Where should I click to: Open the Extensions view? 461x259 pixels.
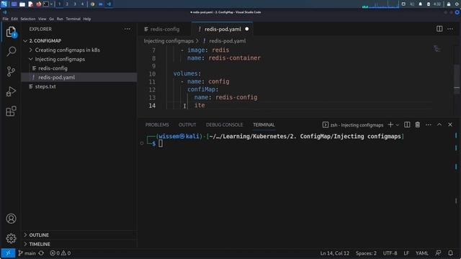tap(11, 112)
